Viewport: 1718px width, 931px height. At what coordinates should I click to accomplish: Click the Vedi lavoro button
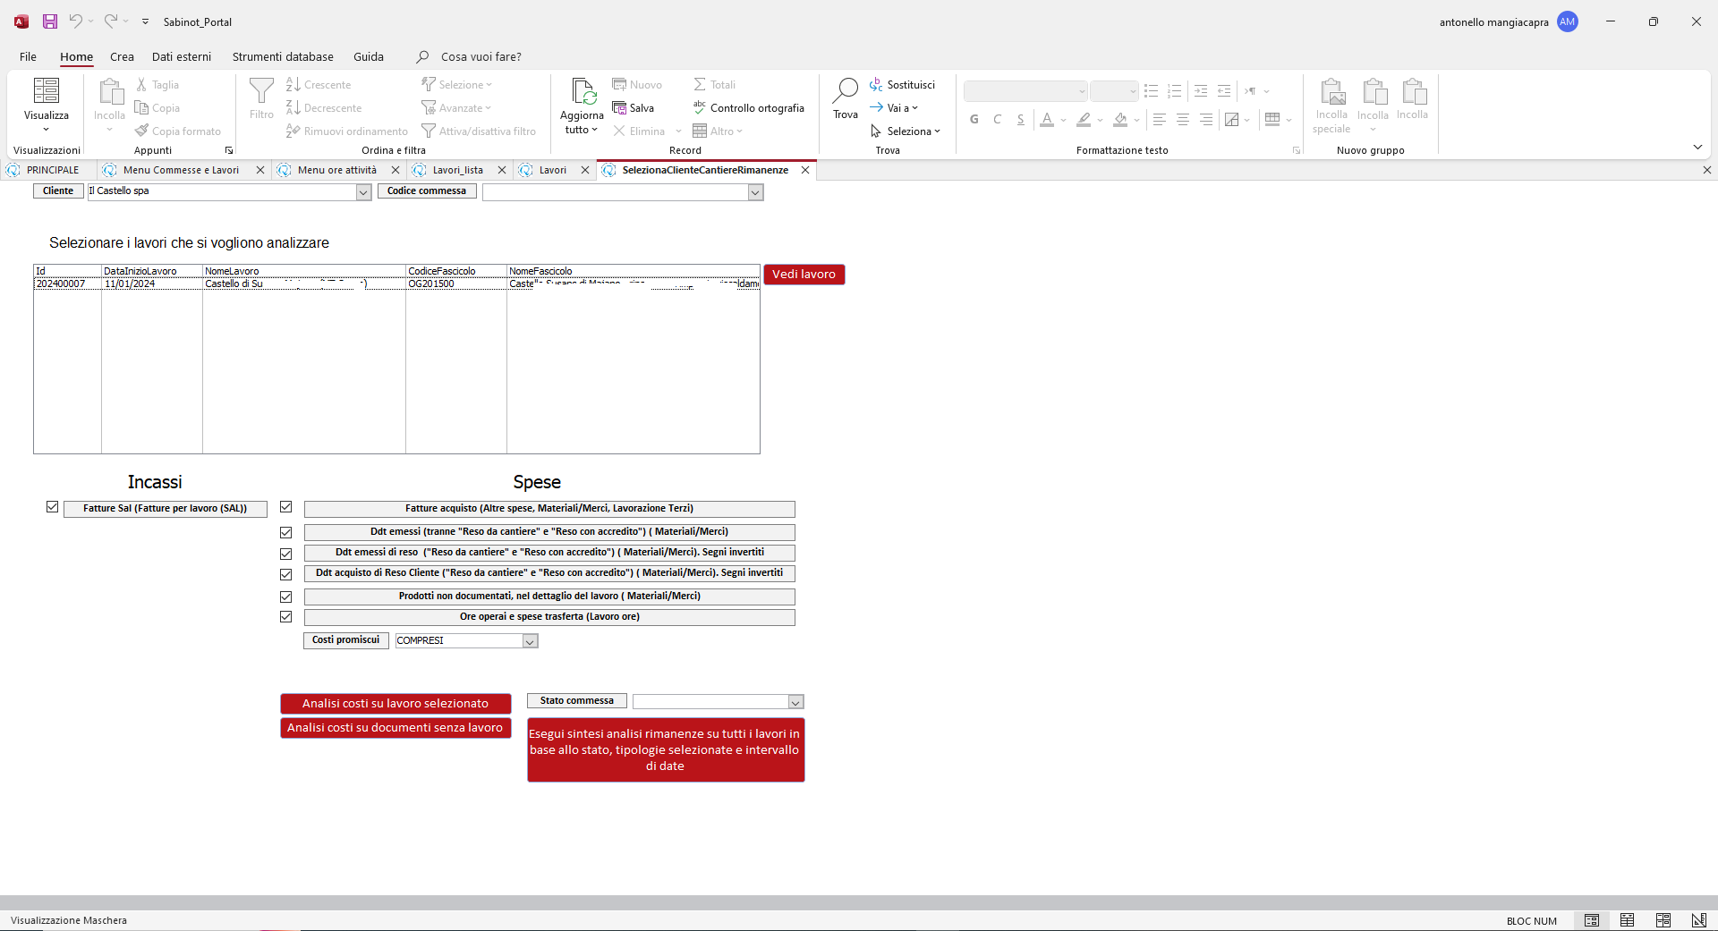(804, 275)
